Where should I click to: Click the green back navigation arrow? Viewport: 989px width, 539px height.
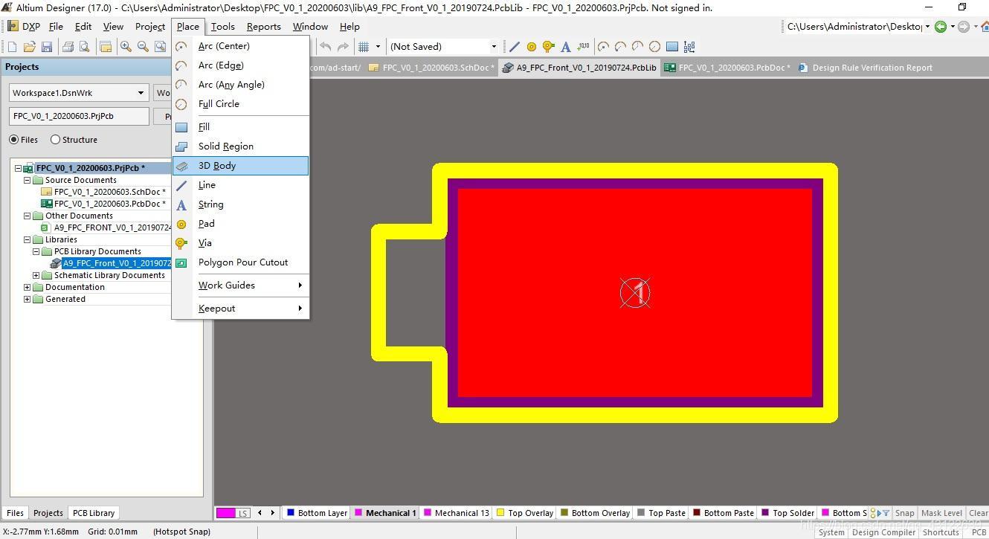941,27
